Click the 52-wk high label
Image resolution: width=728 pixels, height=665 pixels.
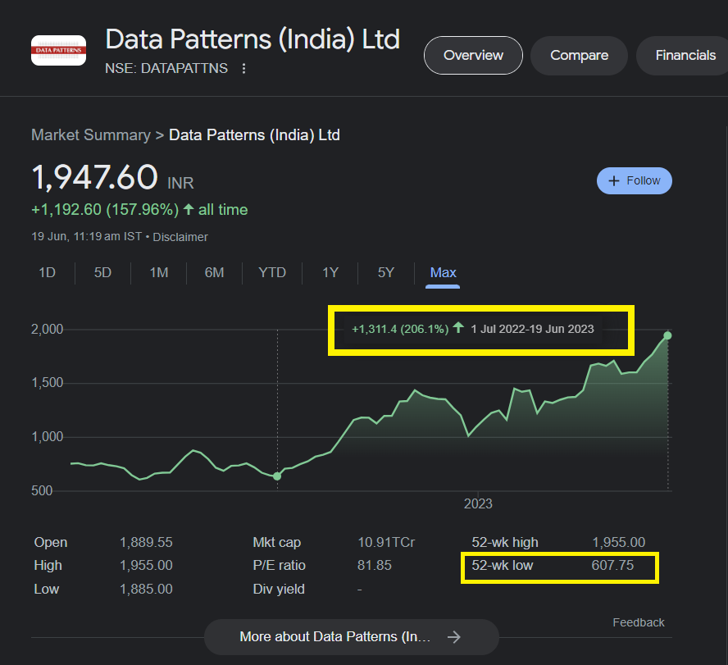[505, 542]
